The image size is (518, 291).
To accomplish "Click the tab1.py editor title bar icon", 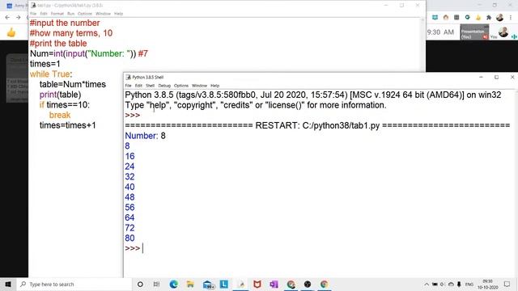I will click(33, 6).
